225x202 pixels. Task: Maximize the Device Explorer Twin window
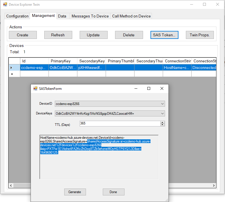[x=204, y=5]
